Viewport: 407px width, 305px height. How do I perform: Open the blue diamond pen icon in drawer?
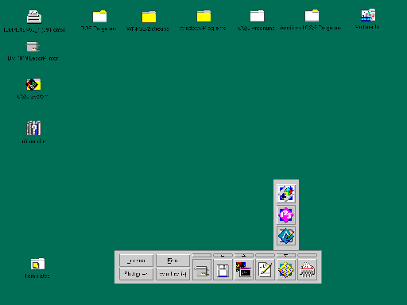[x=286, y=236]
